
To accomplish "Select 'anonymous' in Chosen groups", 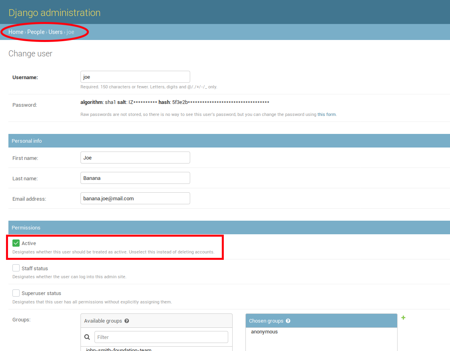I will pos(264,332).
